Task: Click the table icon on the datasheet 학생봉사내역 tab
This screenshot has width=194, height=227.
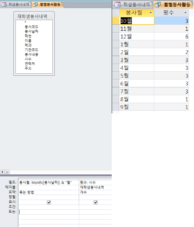Action: pyautogui.click(x=117, y=4)
